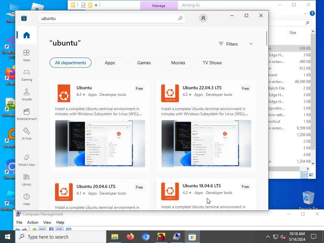
Task: Open Help in the Store sidebar
Action: point(27,199)
